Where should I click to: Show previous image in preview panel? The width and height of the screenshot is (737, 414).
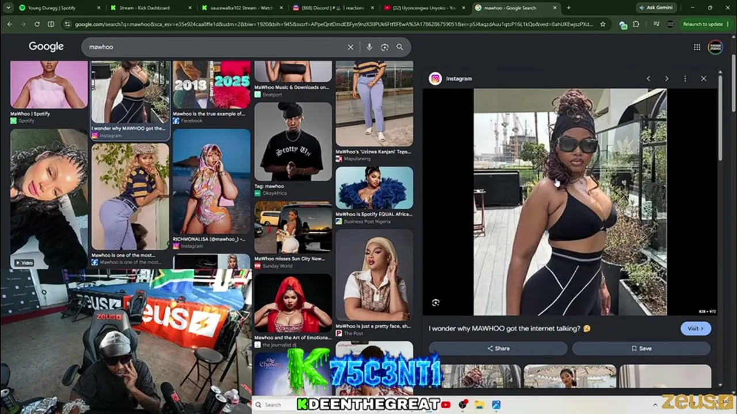(648, 79)
